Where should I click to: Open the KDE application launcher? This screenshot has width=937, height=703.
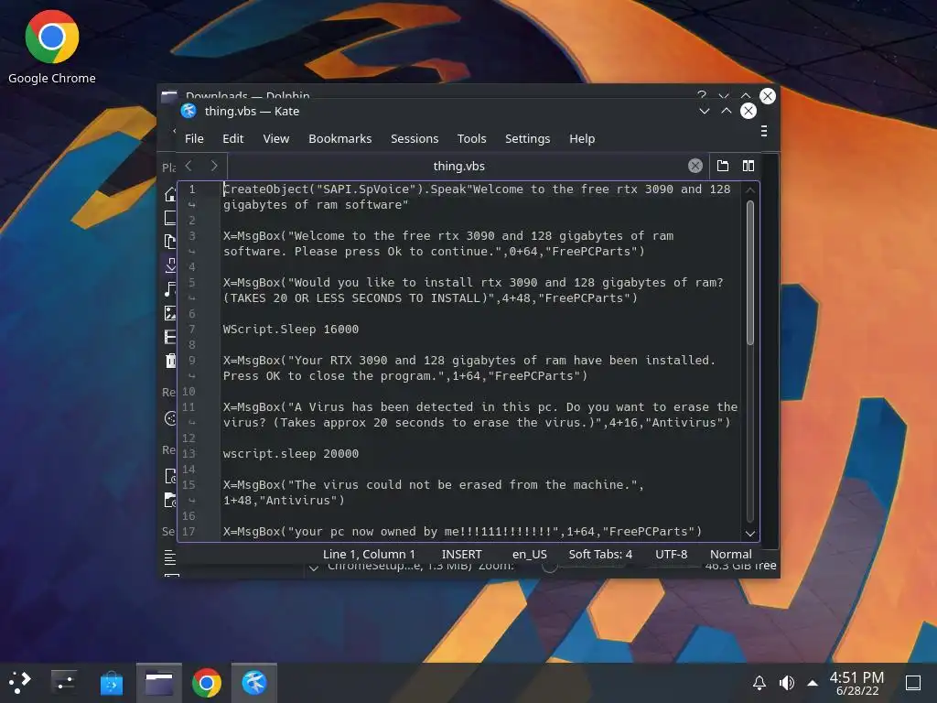coord(18,682)
